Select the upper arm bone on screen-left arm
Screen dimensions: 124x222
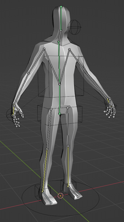coord(37,61)
